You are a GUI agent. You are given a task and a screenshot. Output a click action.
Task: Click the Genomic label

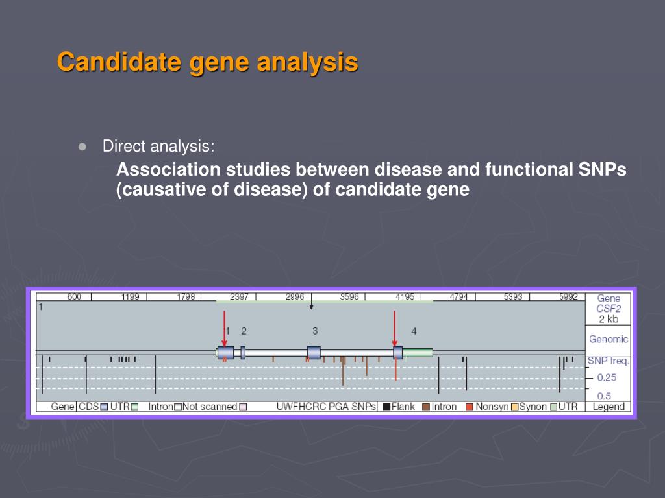coord(609,339)
